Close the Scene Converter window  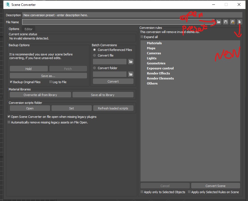pos(239,5)
